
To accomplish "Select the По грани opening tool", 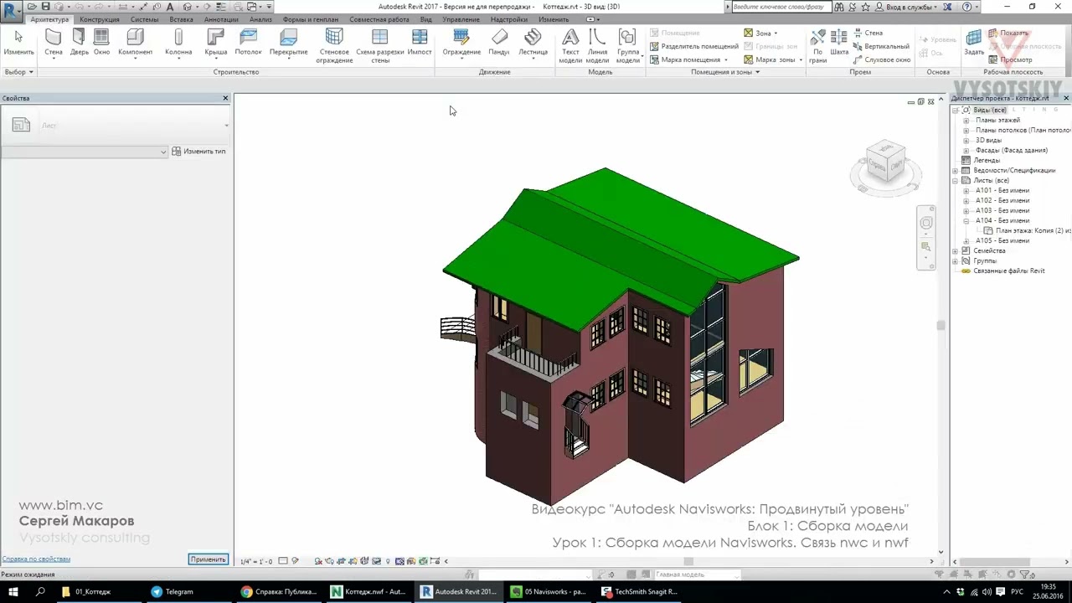I will point(818,46).
